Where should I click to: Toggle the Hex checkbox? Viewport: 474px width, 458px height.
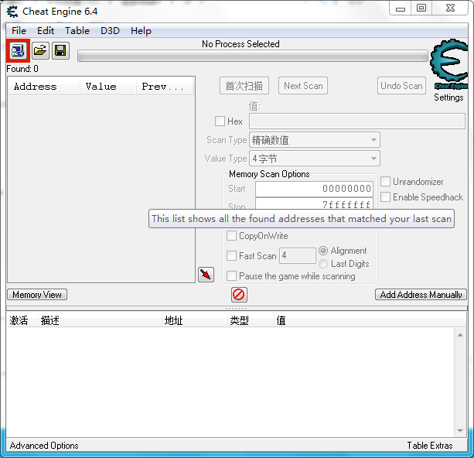pyautogui.click(x=220, y=121)
